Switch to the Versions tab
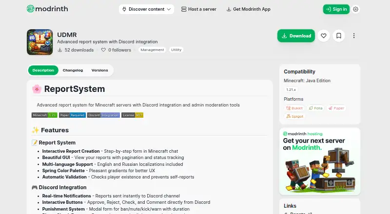 [x=100, y=70]
